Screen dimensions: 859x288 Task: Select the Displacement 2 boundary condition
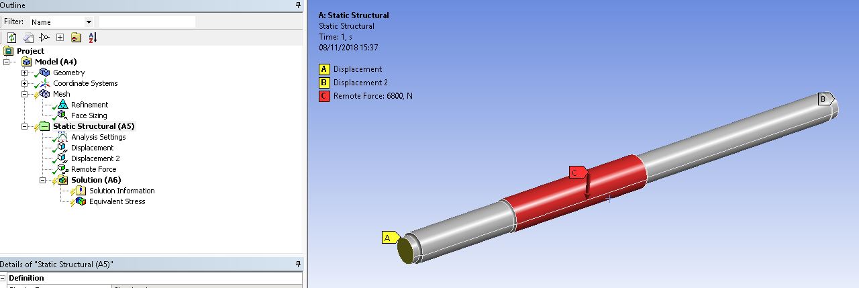[95, 158]
